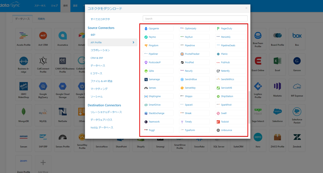This screenshot has height=173, width=323.
Task: Pick the SenseWay connector
Action: (194, 88)
